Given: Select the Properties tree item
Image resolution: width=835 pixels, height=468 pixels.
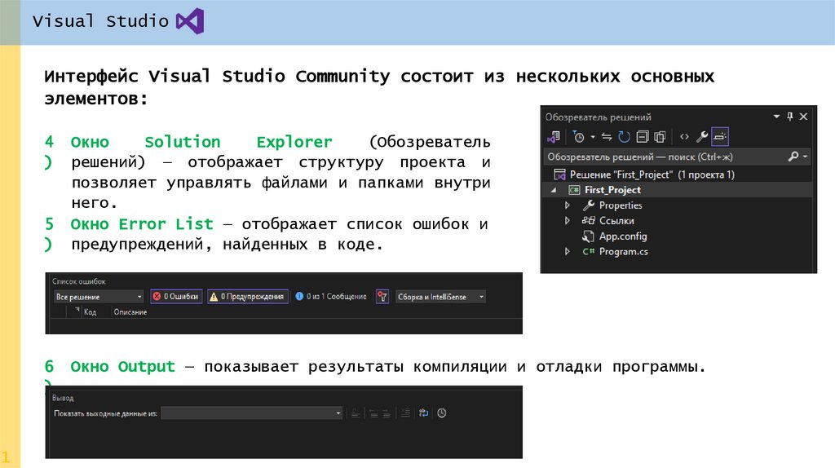Looking at the screenshot, I should click(x=621, y=205).
